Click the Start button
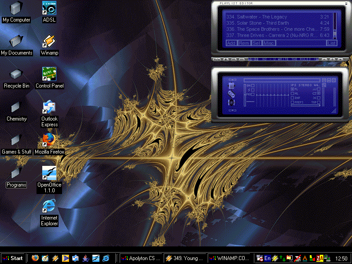The image size is (352, 264). pos(13,258)
